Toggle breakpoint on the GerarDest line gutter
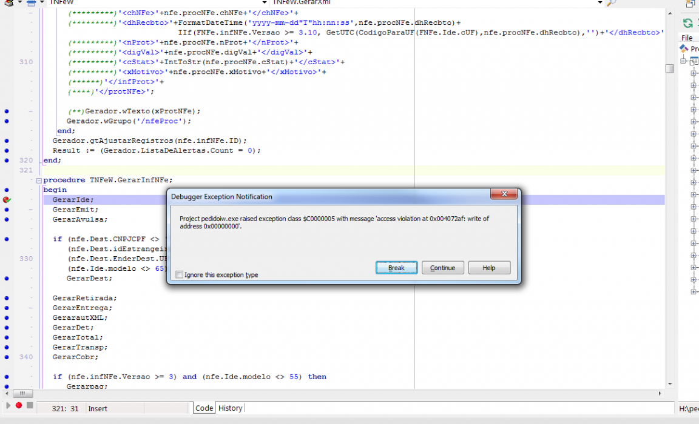The width and height of the screenshot is (699, 424). [x=7, y=279]
